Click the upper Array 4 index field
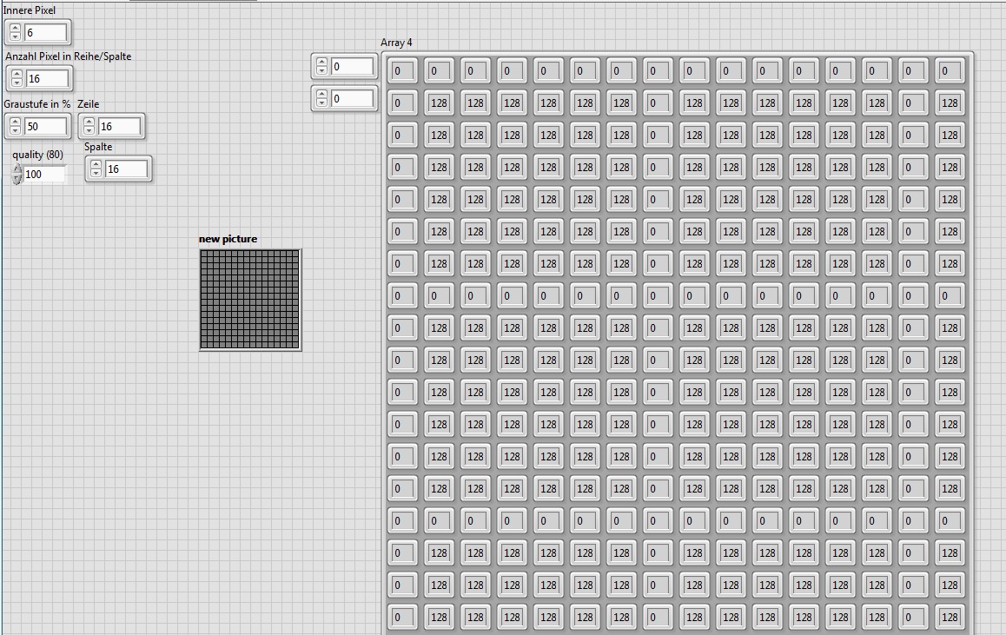The height and width of the screenshot is (635, 1006). coord(352,67)
